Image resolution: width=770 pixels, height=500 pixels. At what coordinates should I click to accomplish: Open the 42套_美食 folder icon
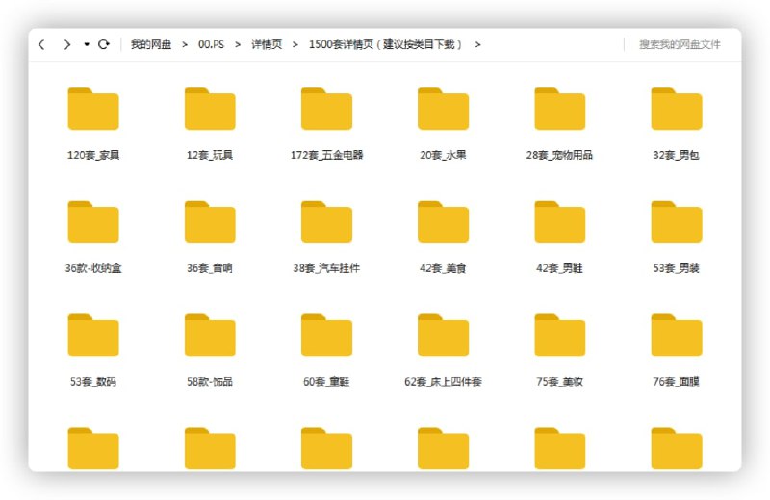pos(443,222)
